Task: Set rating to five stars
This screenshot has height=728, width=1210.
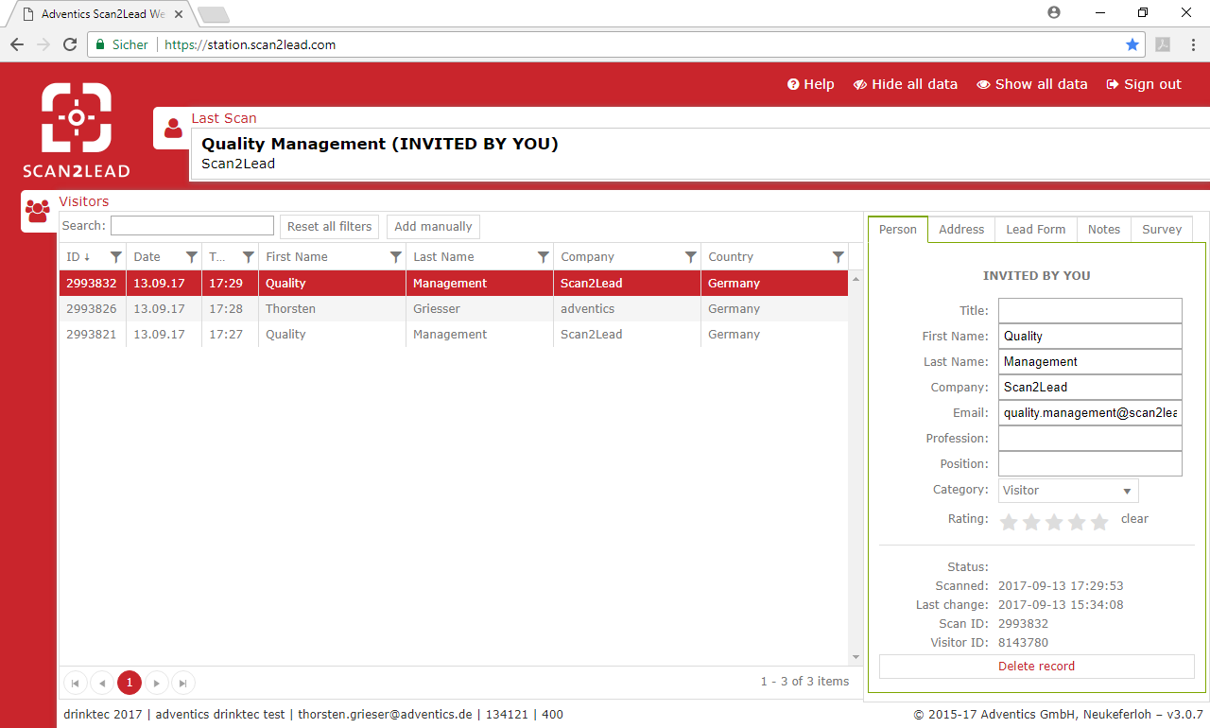Action: point(1099,522)
